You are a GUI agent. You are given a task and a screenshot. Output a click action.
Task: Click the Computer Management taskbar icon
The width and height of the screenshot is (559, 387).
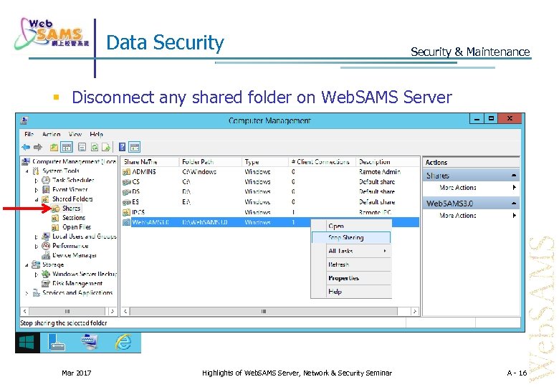pyautogui.click(x=89, y=342)
